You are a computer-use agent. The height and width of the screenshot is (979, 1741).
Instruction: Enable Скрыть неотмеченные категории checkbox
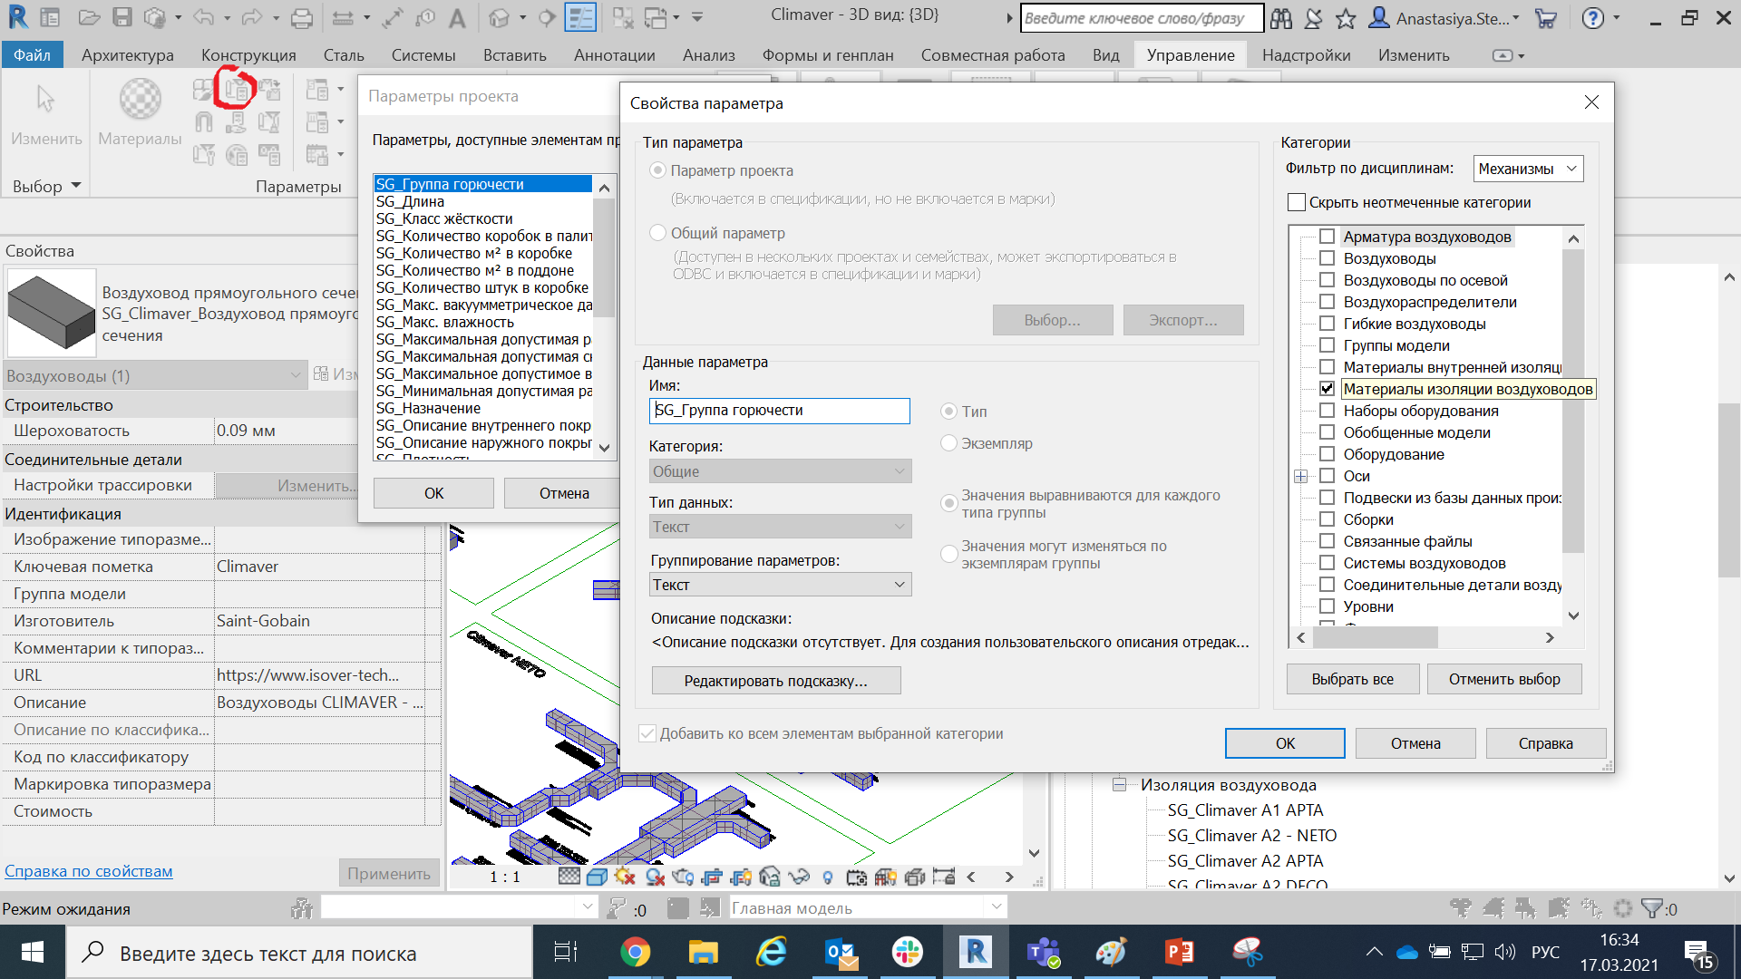[x=1297, y=202]
